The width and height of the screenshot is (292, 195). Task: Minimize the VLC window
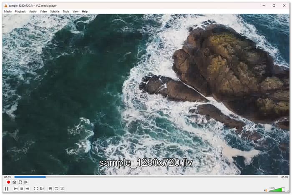(264, 5)
